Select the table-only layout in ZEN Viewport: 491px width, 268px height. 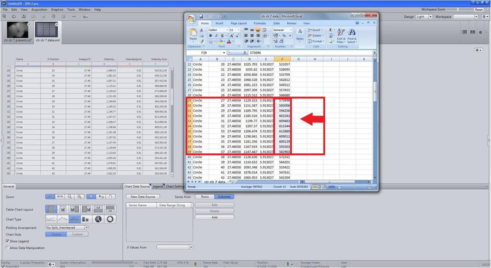click(x=51, y=209)
